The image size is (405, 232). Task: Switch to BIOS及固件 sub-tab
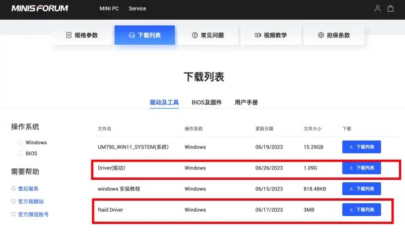(207, 102)
